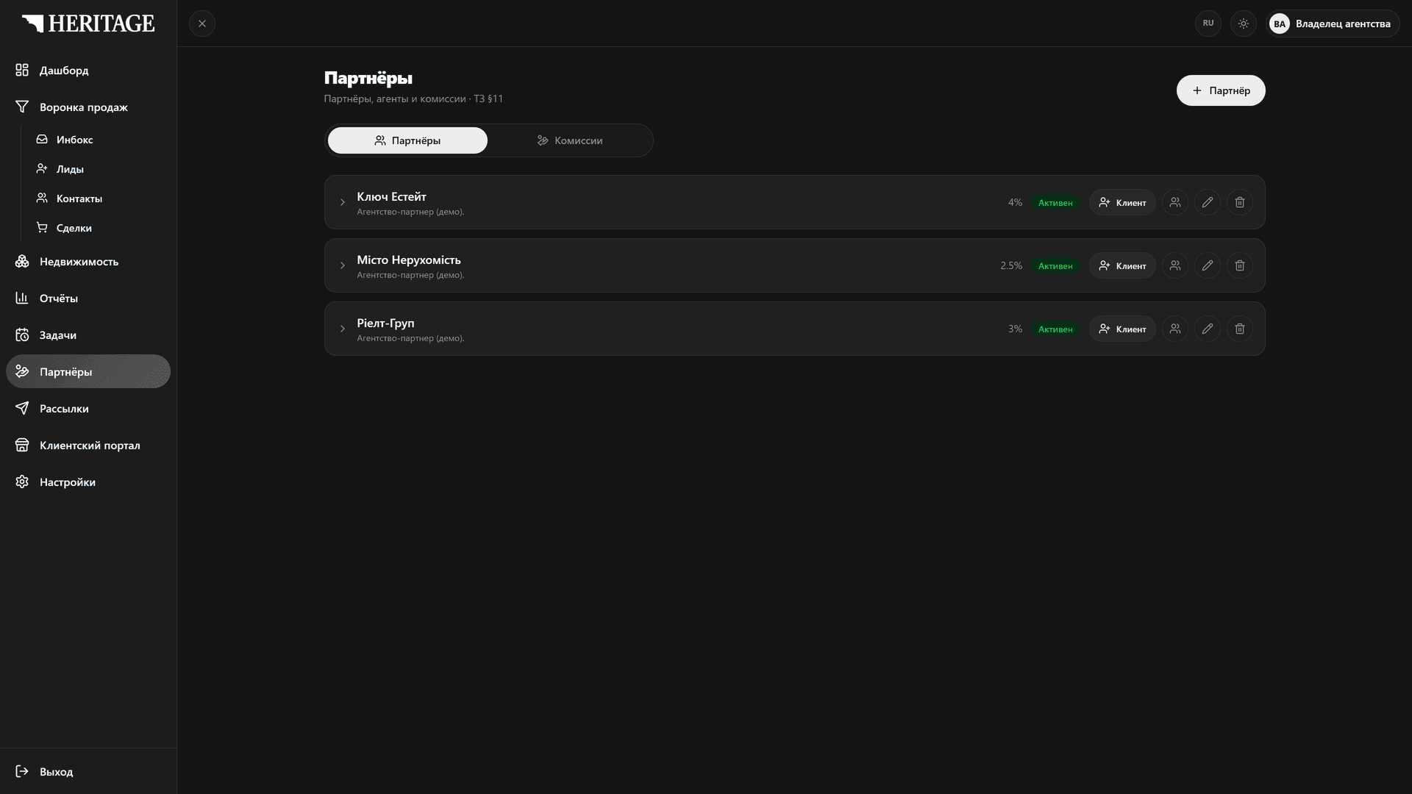The width and height of the screenshot is (1412, 794).
Task: Add Клиент for Місто Нерухомість
Action: (x=1122, y=265)
